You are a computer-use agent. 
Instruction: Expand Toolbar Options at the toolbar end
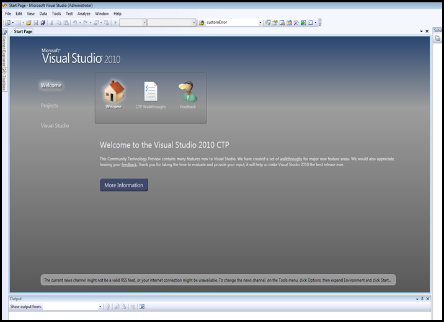coord(320,22)
